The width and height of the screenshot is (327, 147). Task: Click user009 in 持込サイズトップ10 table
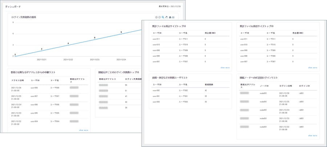point(156,51)
